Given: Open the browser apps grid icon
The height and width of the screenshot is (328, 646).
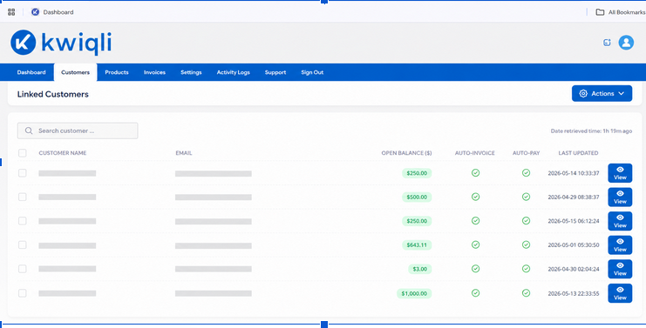Looking at the screenshot, I should [x=11, y=12].
